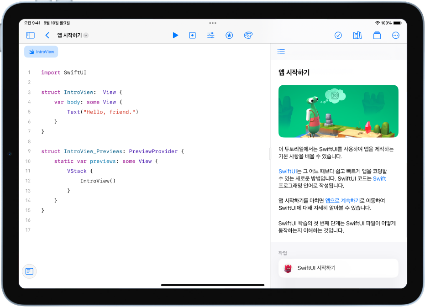
Task: Click the stacked windows icon
Action: pyautogui.click(x=377, y=35)
